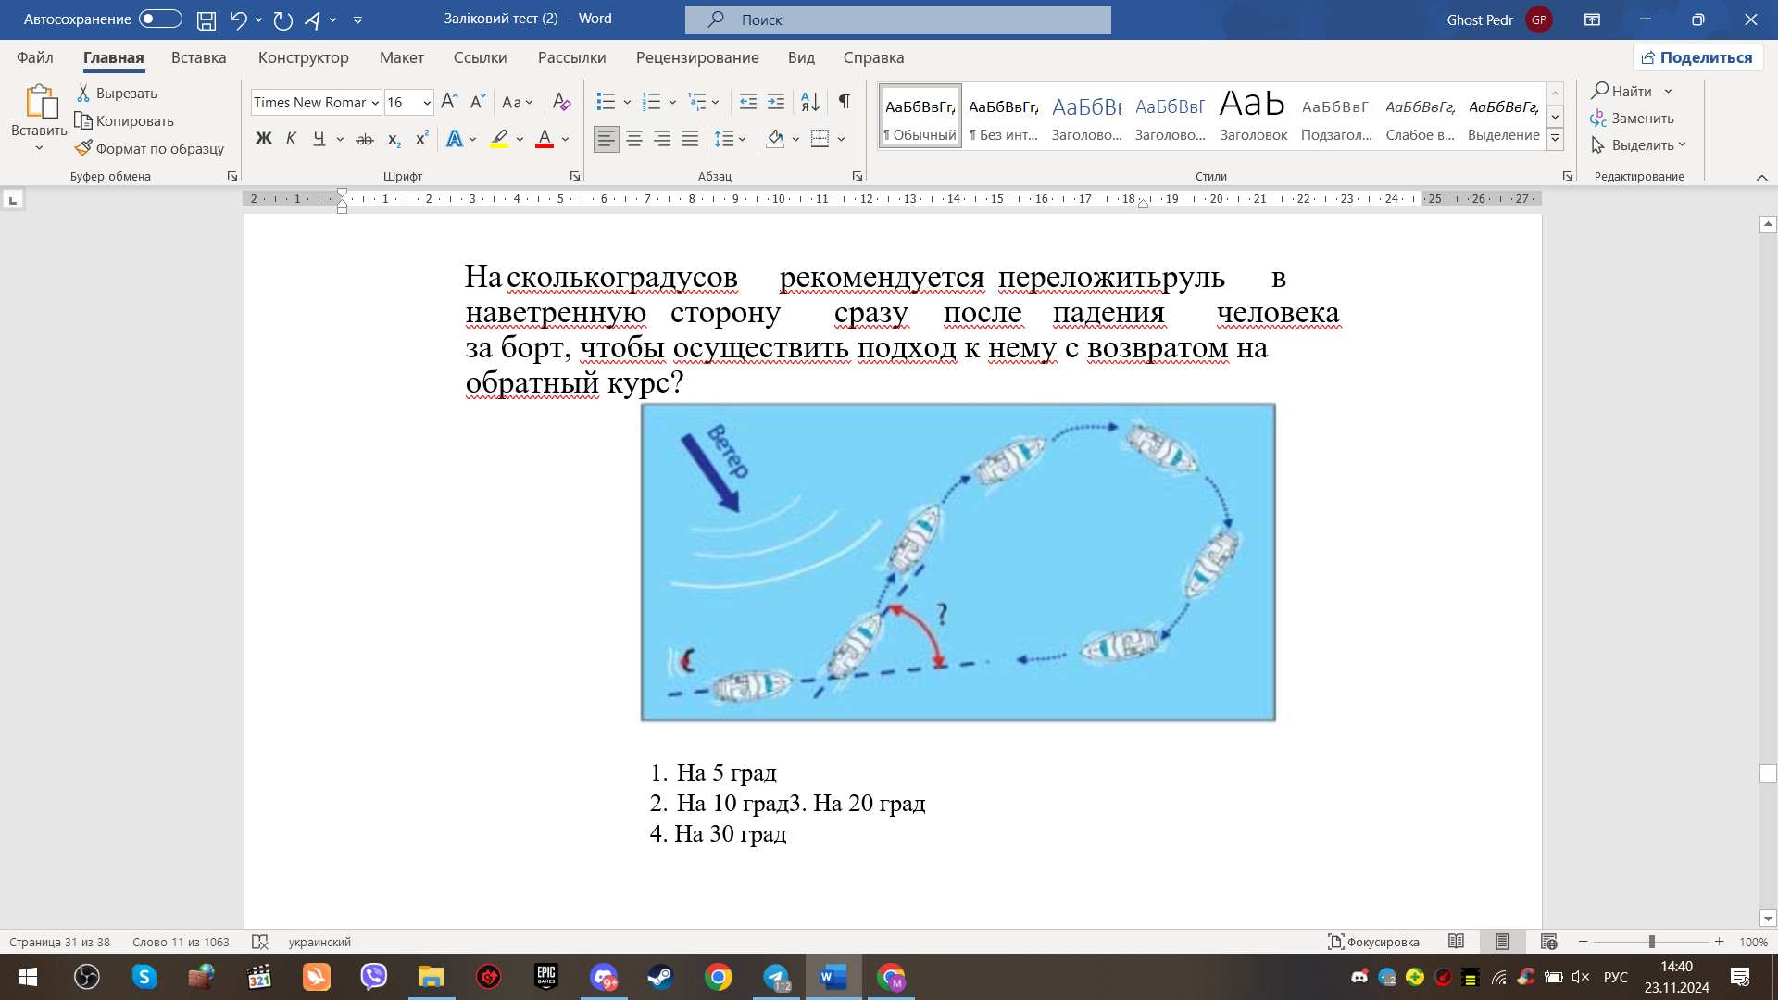Apply the yellow text highlight color
The image size is (1778, 1000).
tap(499, 139)
